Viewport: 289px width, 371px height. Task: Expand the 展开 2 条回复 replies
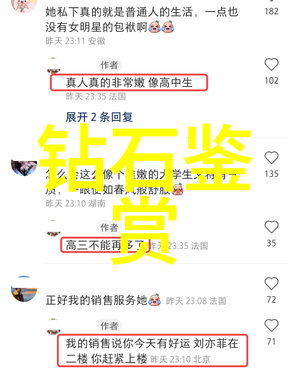tap(99, 117)
